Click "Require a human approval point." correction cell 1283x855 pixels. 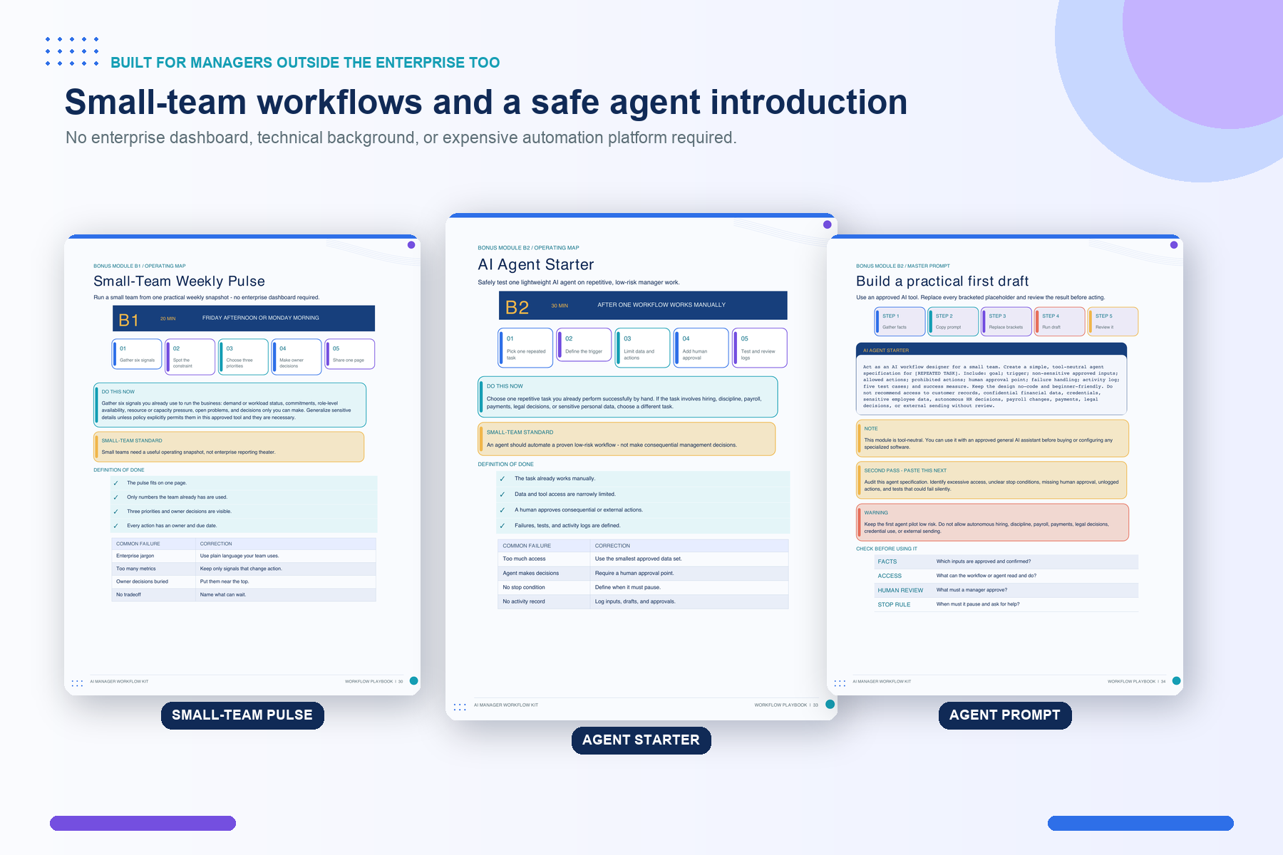[689, 573]
